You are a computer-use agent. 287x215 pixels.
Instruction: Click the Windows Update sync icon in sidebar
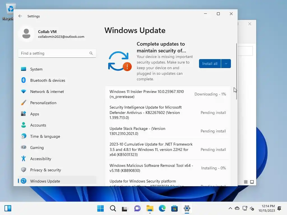point(24,181)
